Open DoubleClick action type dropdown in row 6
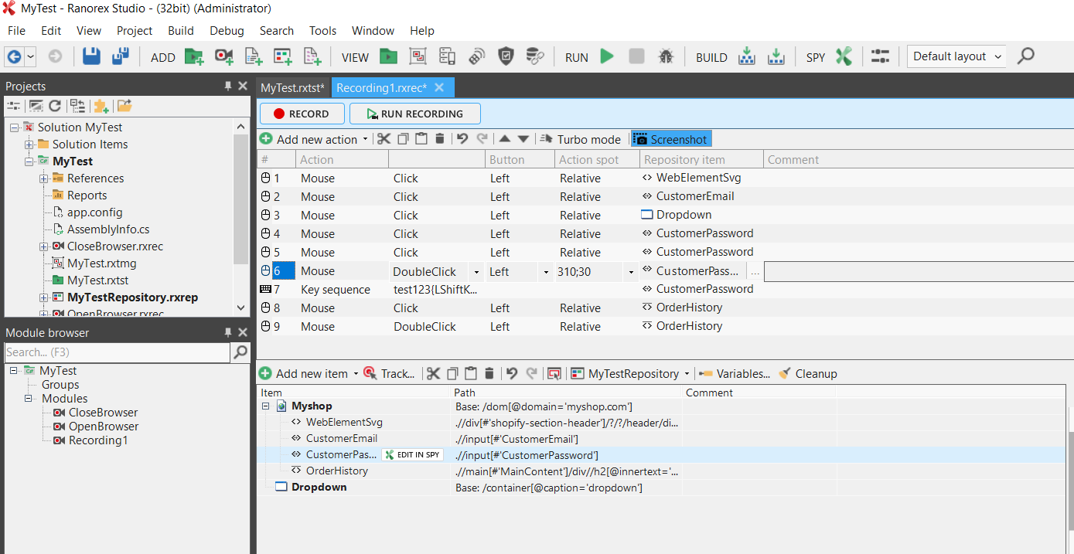 476,272
